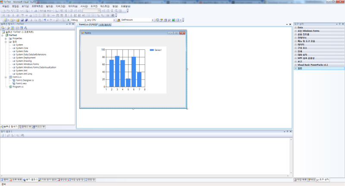Viewport: 345px width, 186px height.
Task: Click the Add New Item icon
Action: 12,20
